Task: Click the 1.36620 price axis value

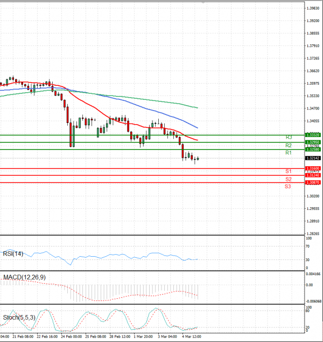Action: (x=313, y=71)
